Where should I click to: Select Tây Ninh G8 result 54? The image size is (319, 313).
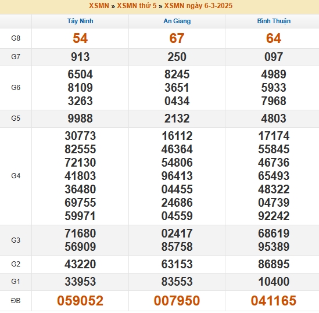(x=80, y=38)
